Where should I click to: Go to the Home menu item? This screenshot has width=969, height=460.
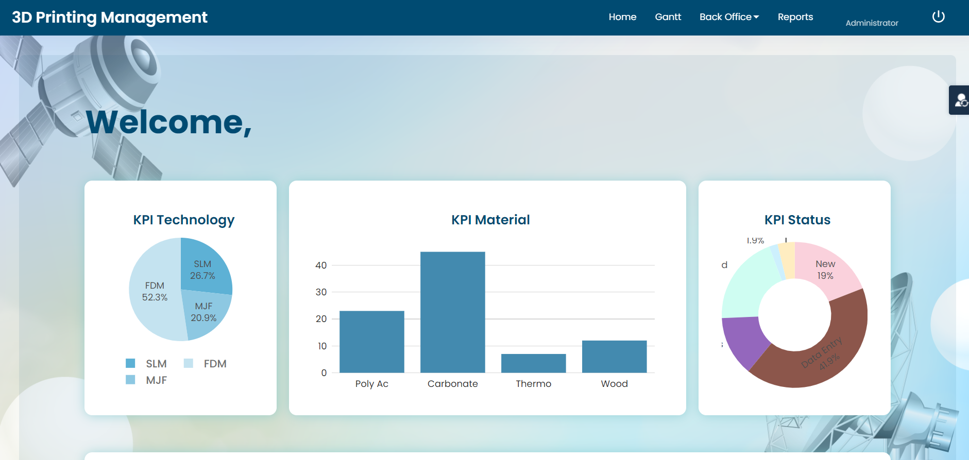622,17
